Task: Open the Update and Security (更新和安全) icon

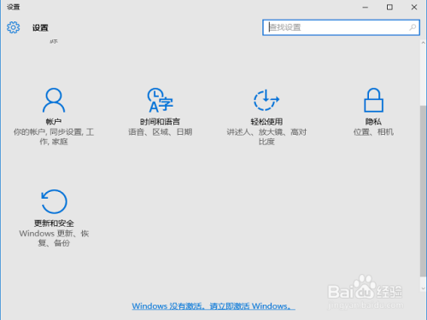Action: (54, 201)
